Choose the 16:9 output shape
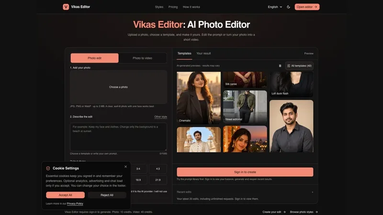This screenshot has width=383, height=215. (138, 180)
